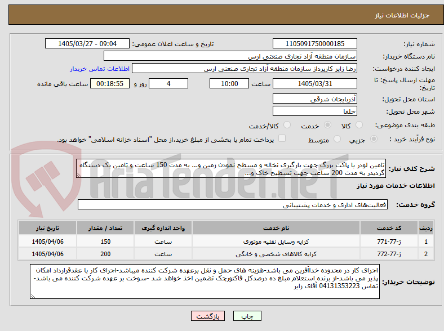Click the کد خدمت column header
Screen dimensions: 444x331
[389, 228]
